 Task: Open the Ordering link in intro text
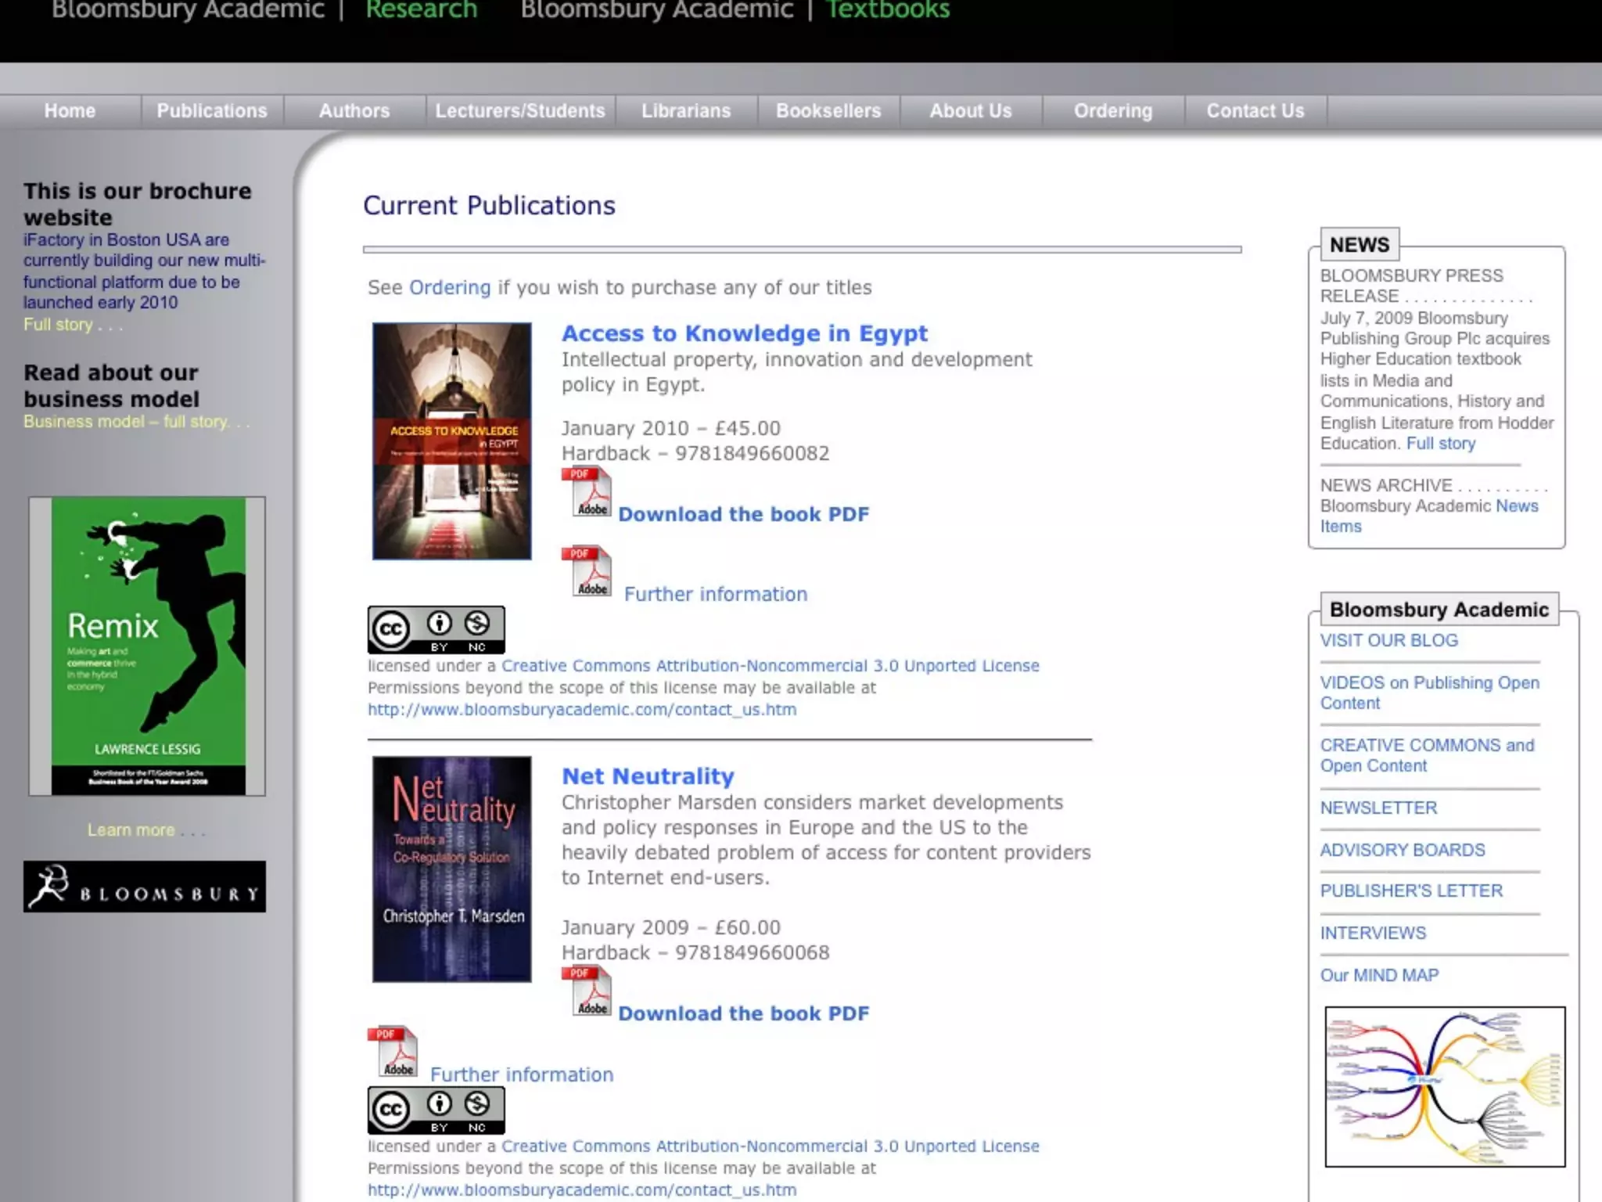coord(450,287)
